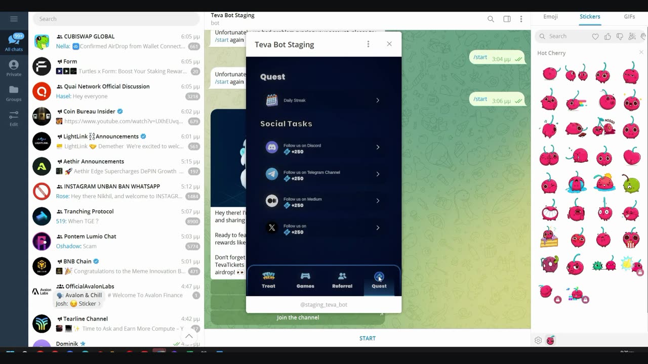Image resolution: width=648 pixels, height=364 pixels.
Task: Click the scroll-to-top chevron in chat list
Action: (189, 336)
